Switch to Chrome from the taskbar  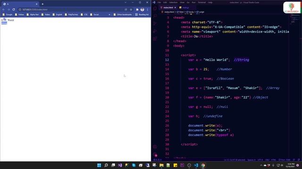pos(203,165)
